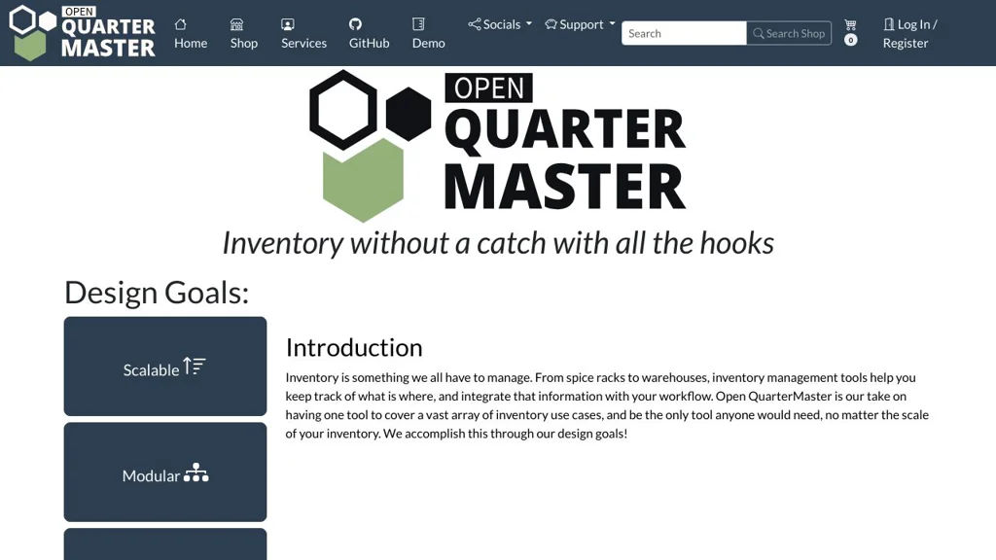This screenshot has height=560, width=996.
Task: Focus the Search input field
Action: (x=684, y=33)
